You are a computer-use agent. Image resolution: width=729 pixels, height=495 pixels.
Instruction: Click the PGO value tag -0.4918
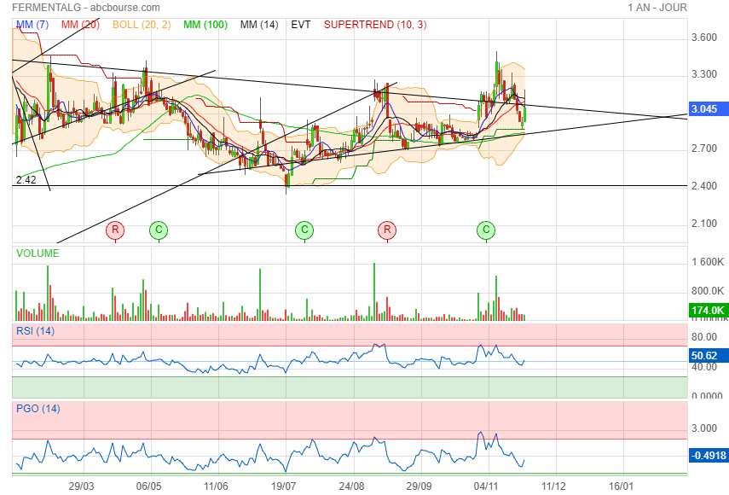tap(709, 456)
